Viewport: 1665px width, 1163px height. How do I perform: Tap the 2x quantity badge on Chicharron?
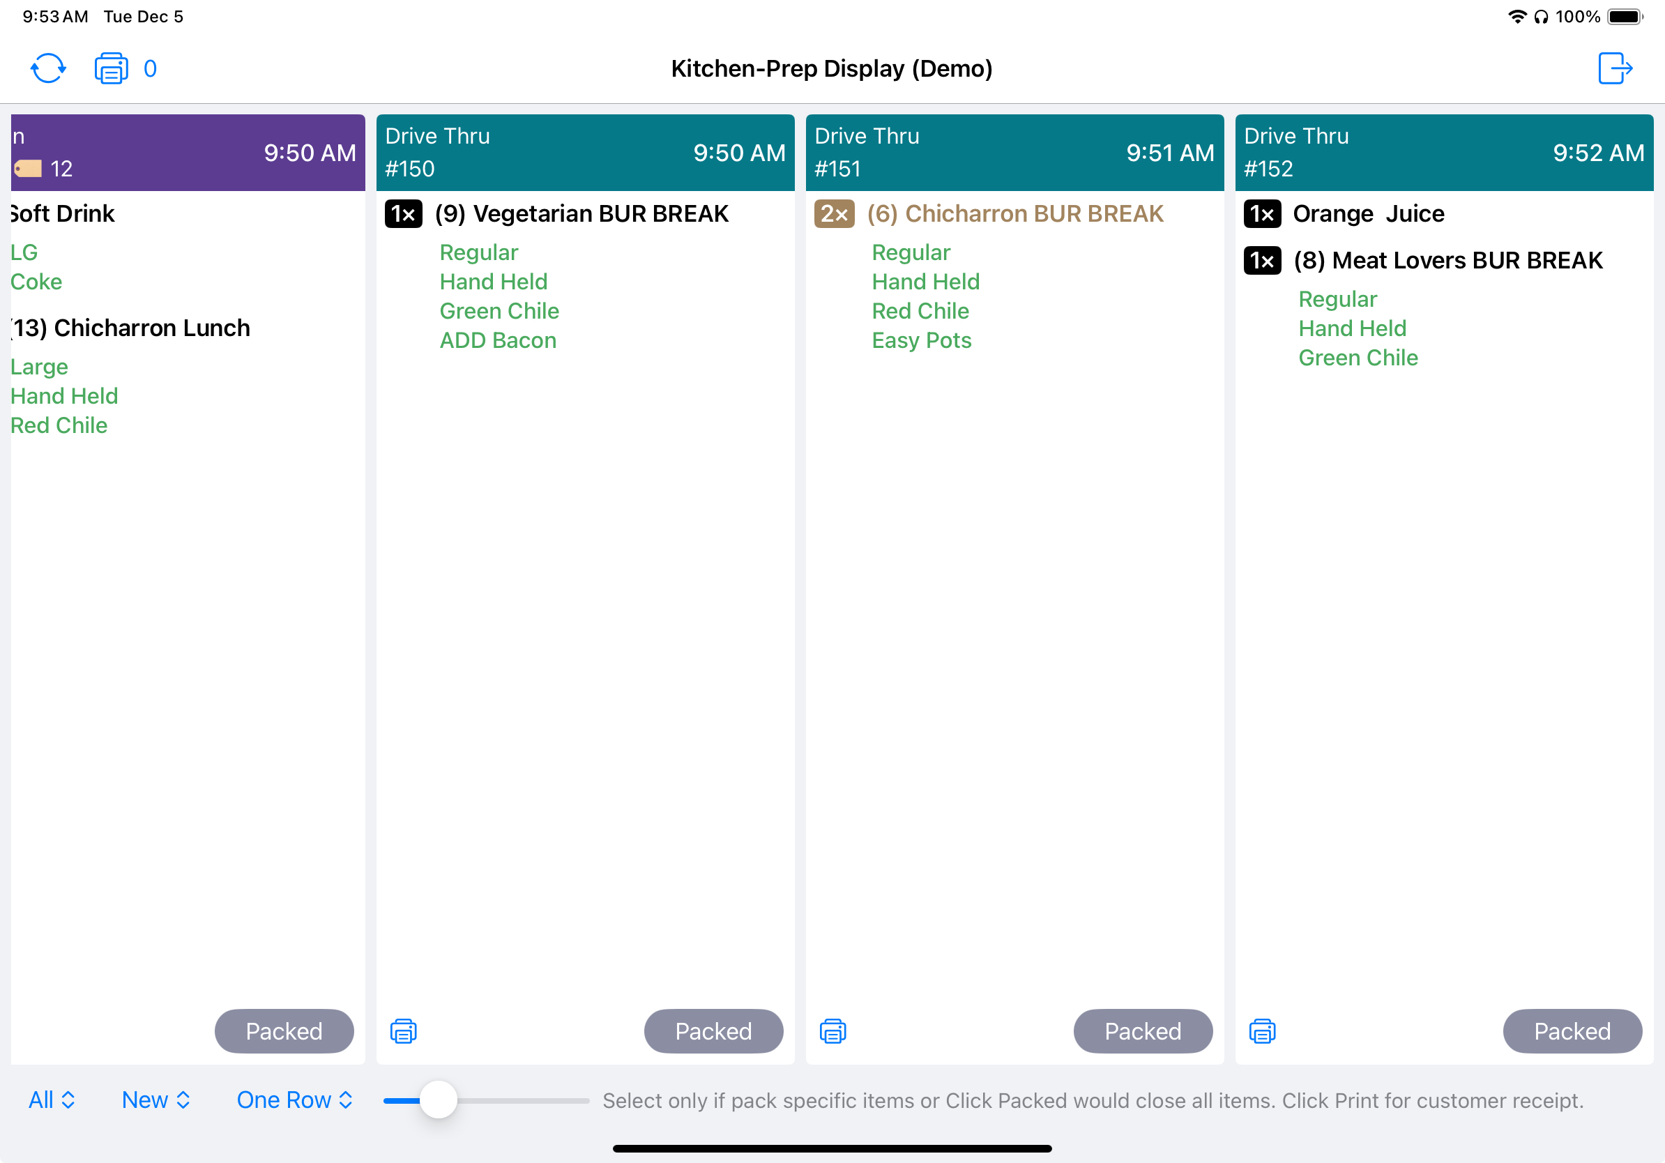point(834,214)
